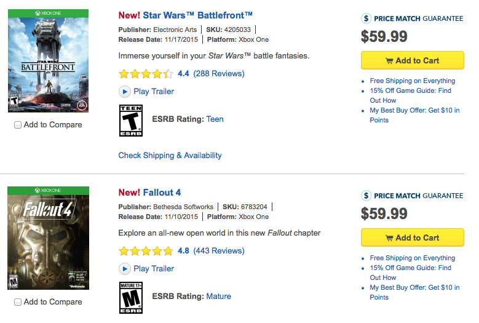Click Price Match Guarantee dollar icon for Fallout 4
This screenshot has width=479, height=323.
(366, 196)
